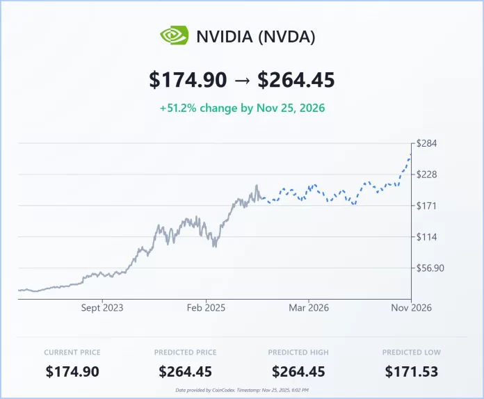
Task: Click the Current Price stat label
Action: point(72,352)
